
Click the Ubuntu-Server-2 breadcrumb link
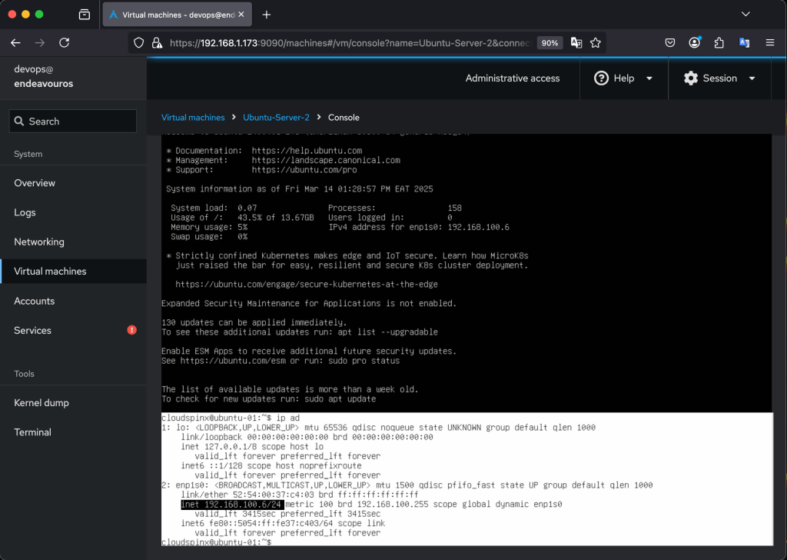coord(276,118)
